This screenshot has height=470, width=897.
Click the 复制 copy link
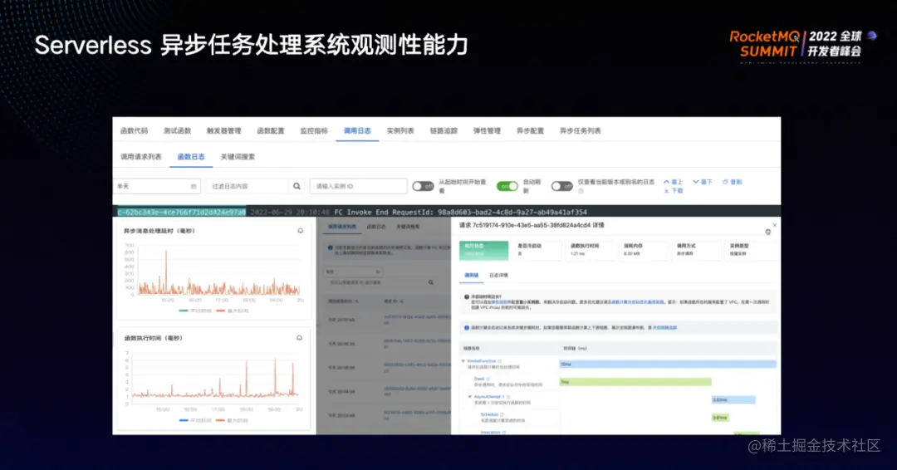point(733,182)
